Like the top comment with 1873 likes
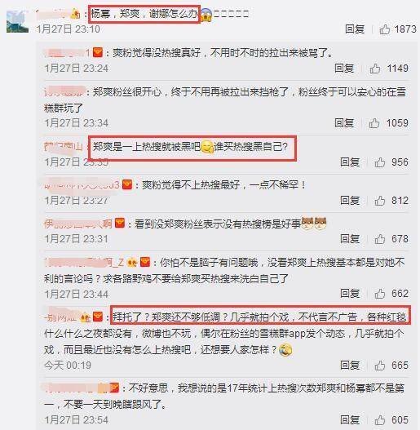This screenshot has width=420, height=430. click(385, 29)
